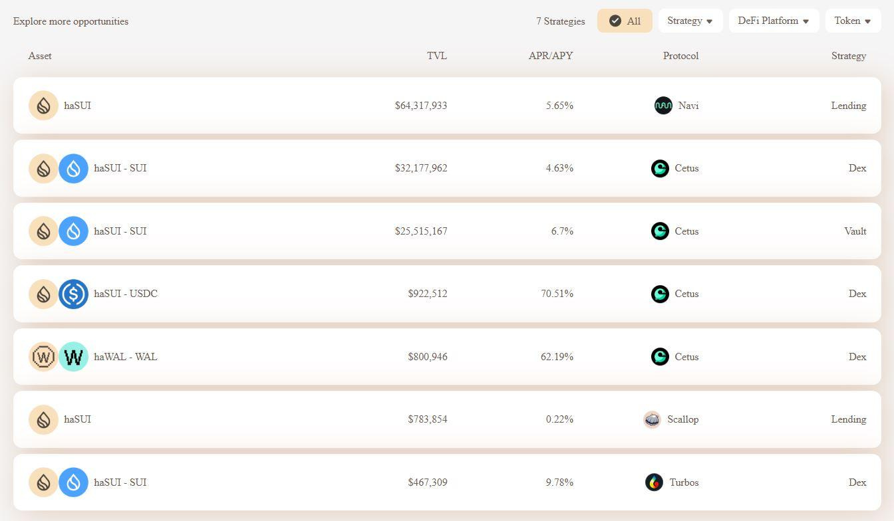Click the haSUI token icon in Navi row
The height and width of the screenshot is (521, 894).
click(43, 106)
